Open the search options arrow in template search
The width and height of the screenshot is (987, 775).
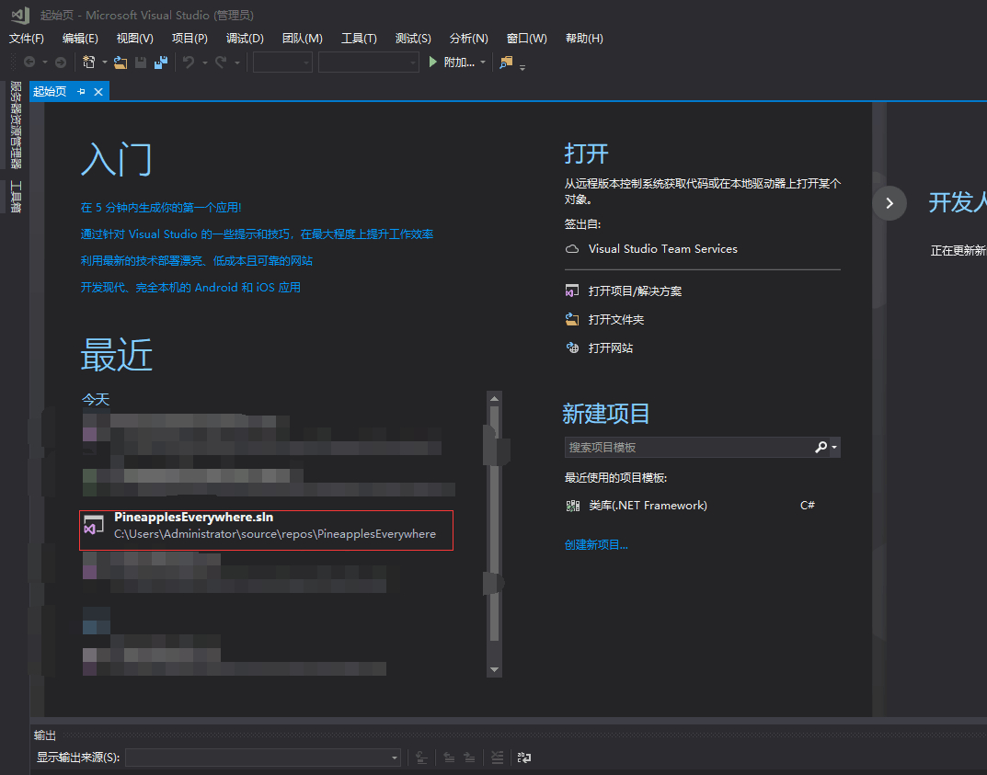(x=834, y=448)
